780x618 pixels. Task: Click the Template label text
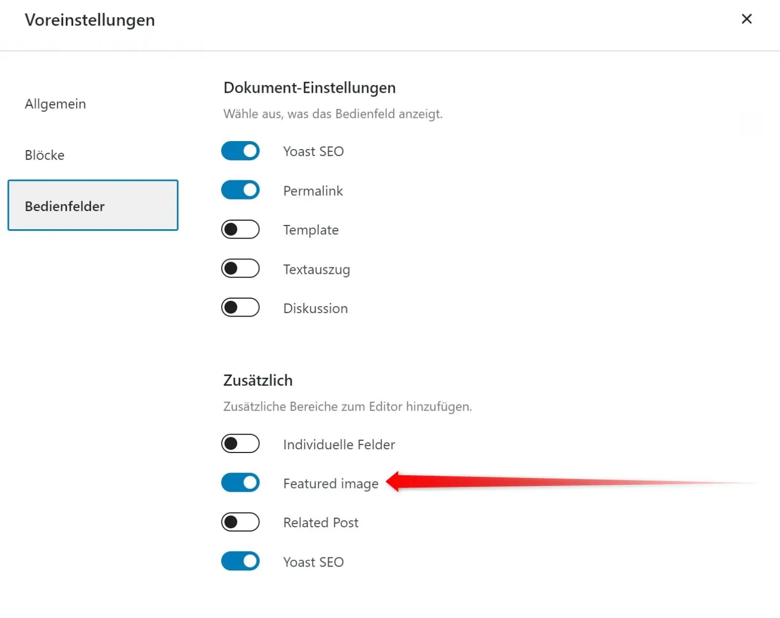tap(311, 230)
